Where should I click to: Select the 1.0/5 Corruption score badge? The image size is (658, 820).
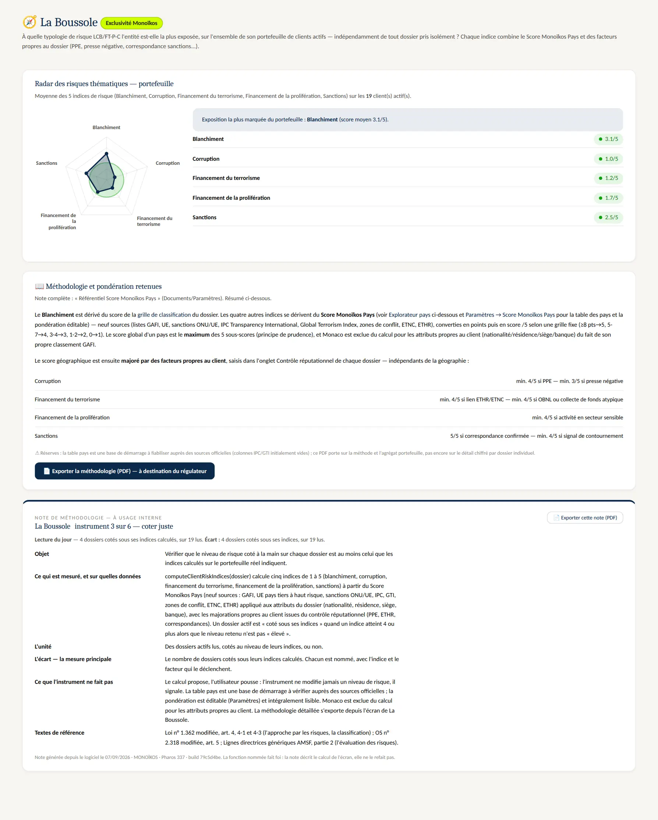click(608, 159)
